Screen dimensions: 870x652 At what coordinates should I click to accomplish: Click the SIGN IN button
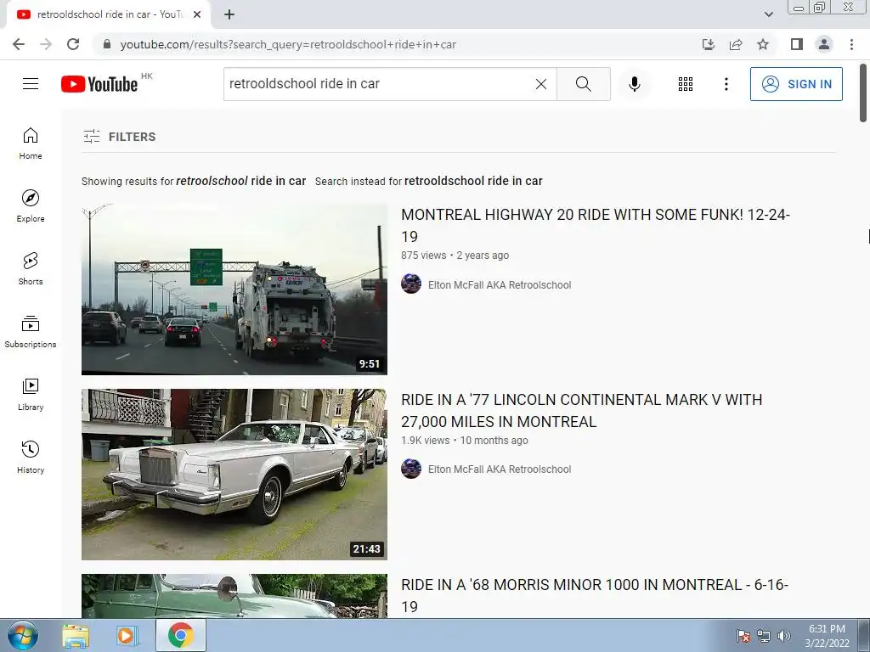(x=796, y=84)
